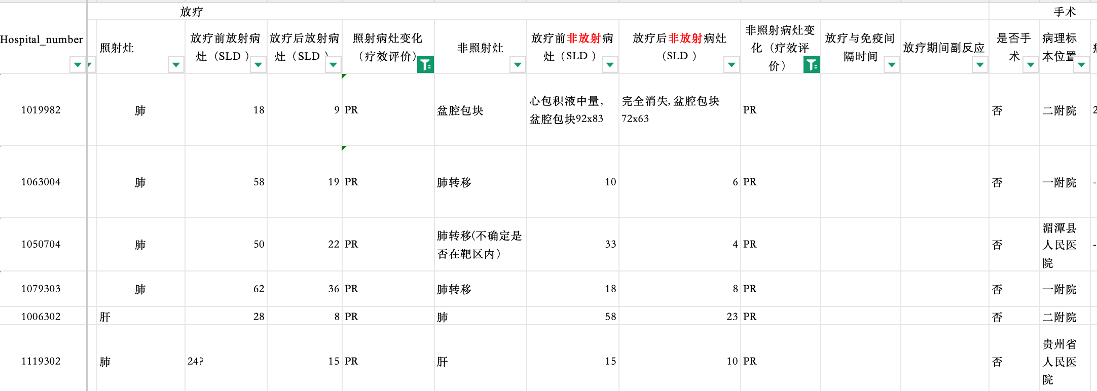Expand filter for 放疗后放射病灶 (SLD) column
The image size is (1097, 391).
coord(333,65)
